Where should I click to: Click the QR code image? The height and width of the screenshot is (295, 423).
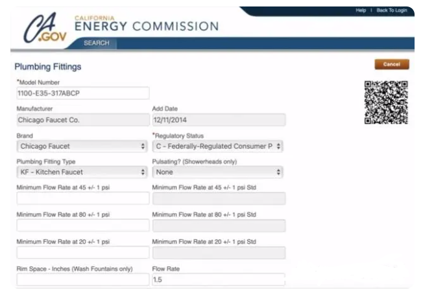pyautogui.click(x=386, y=102)
